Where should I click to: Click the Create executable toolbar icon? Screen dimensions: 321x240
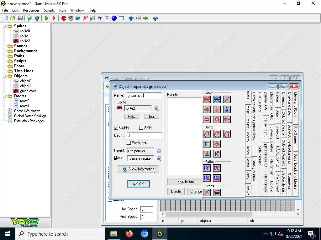30,18
